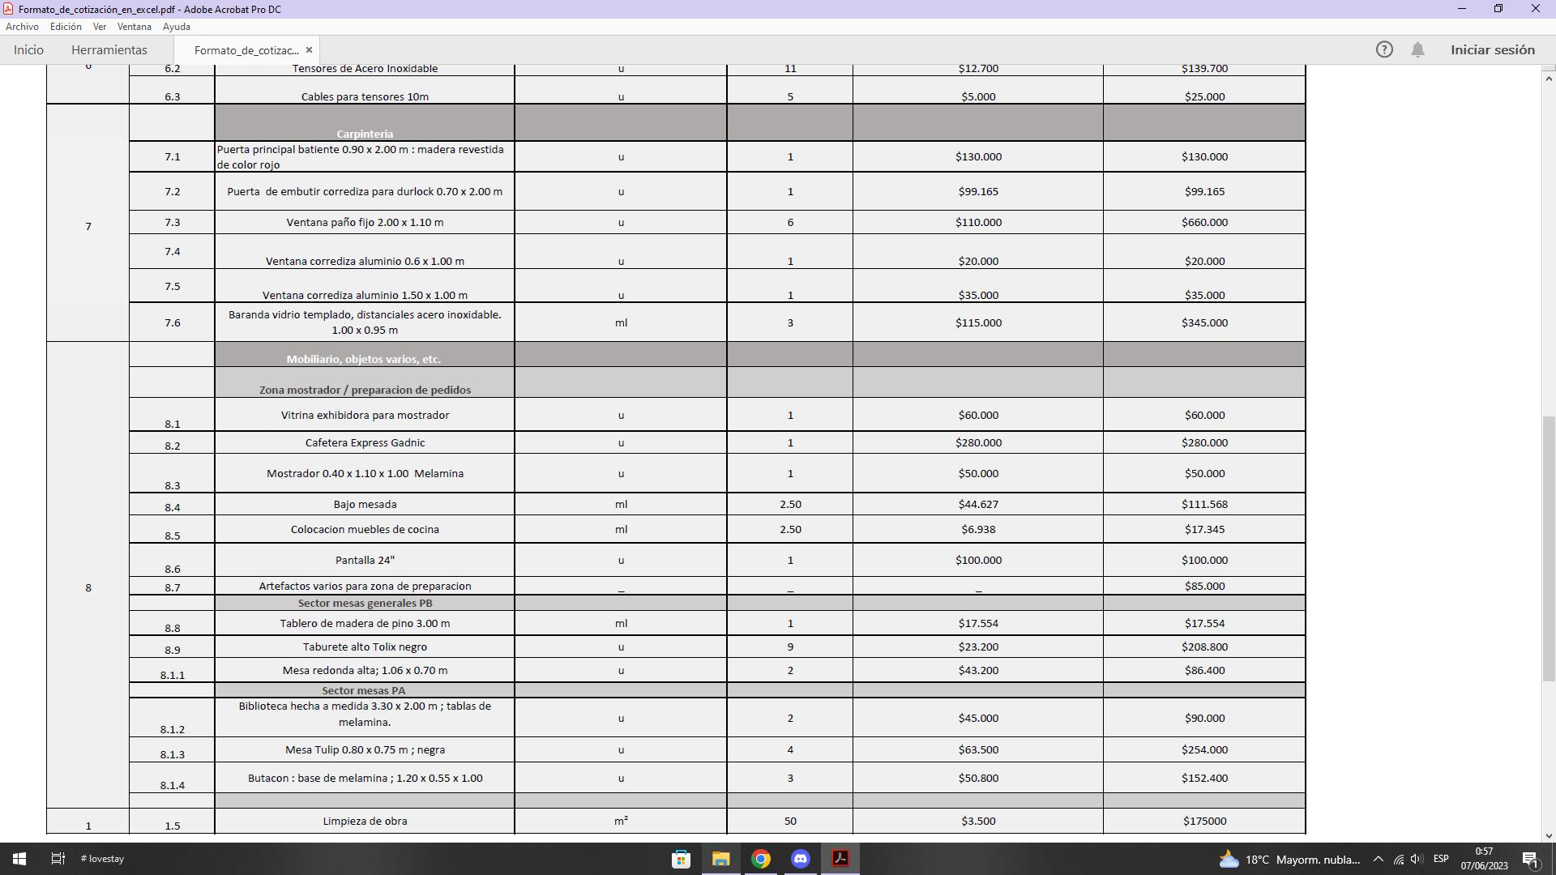This screenshot has width=1556, height=875.
Task: Open Discord from the taskbar
Action: pyautogui.click(x=801, y=859)
